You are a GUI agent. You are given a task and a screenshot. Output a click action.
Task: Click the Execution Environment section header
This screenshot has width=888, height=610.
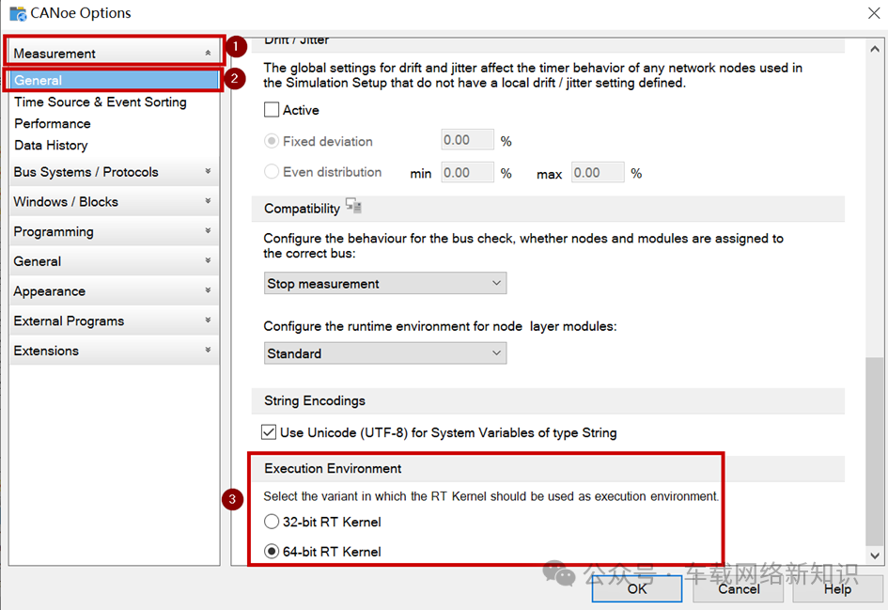click(x=548, y=468)
